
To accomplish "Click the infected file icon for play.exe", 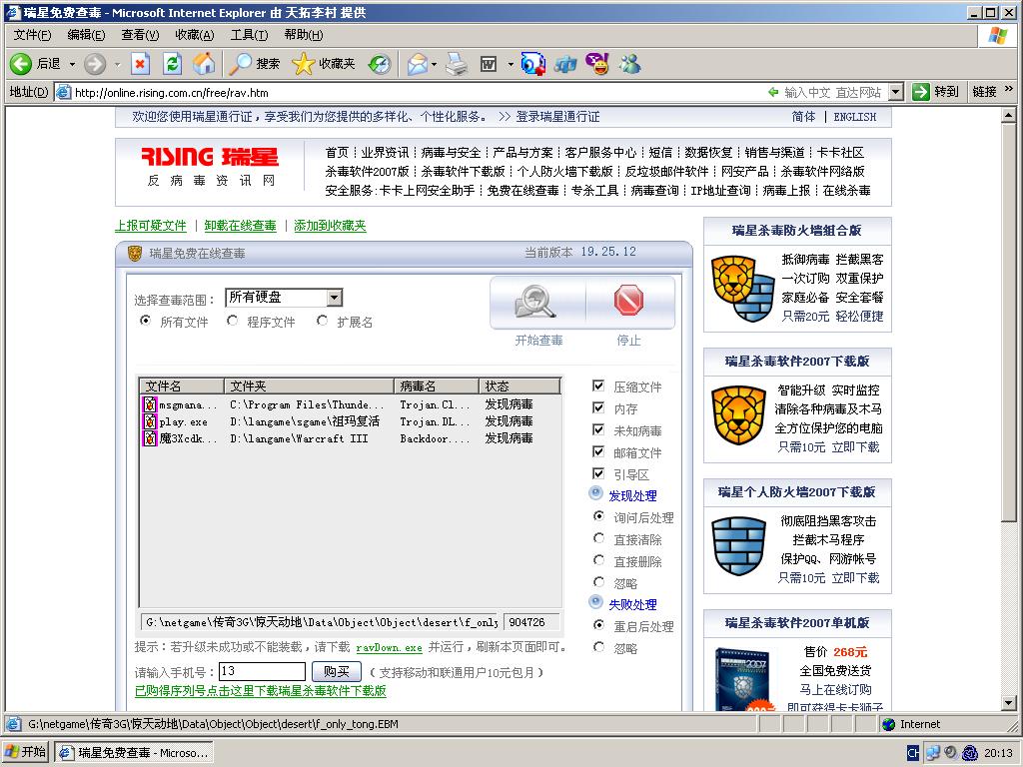I will click(x=150, y=421).
